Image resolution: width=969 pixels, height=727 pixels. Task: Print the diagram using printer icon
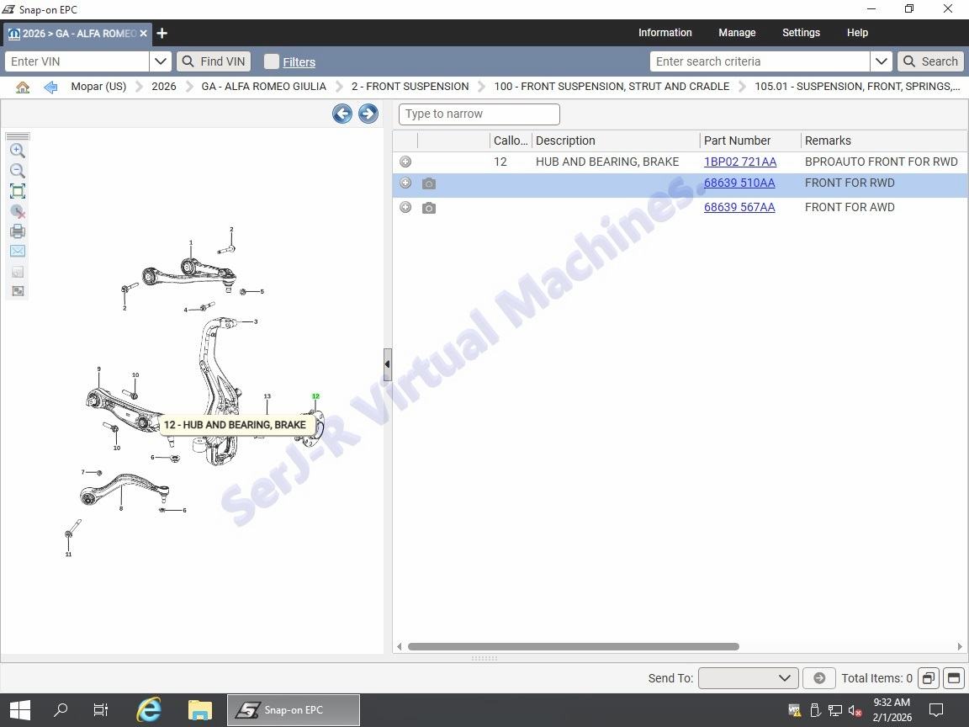(17, 231)
